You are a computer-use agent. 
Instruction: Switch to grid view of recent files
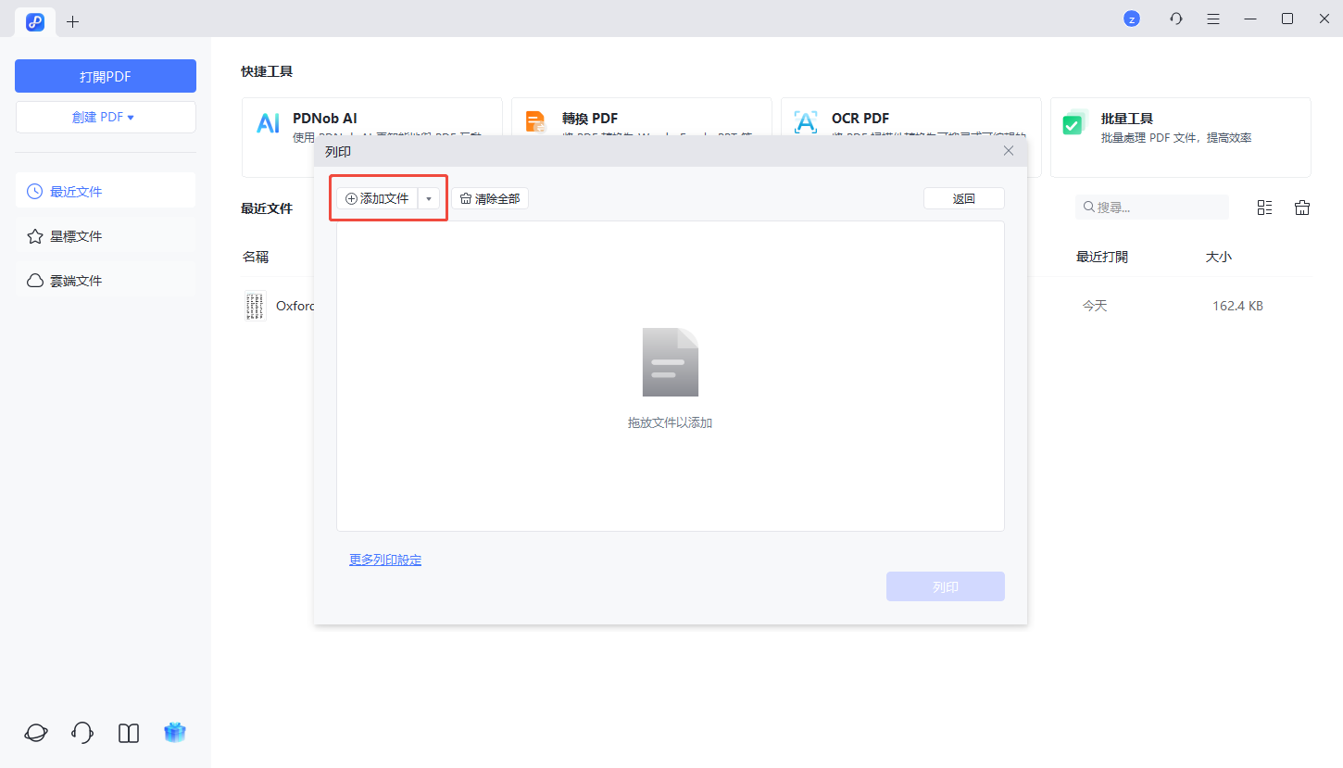(1264, 208)
